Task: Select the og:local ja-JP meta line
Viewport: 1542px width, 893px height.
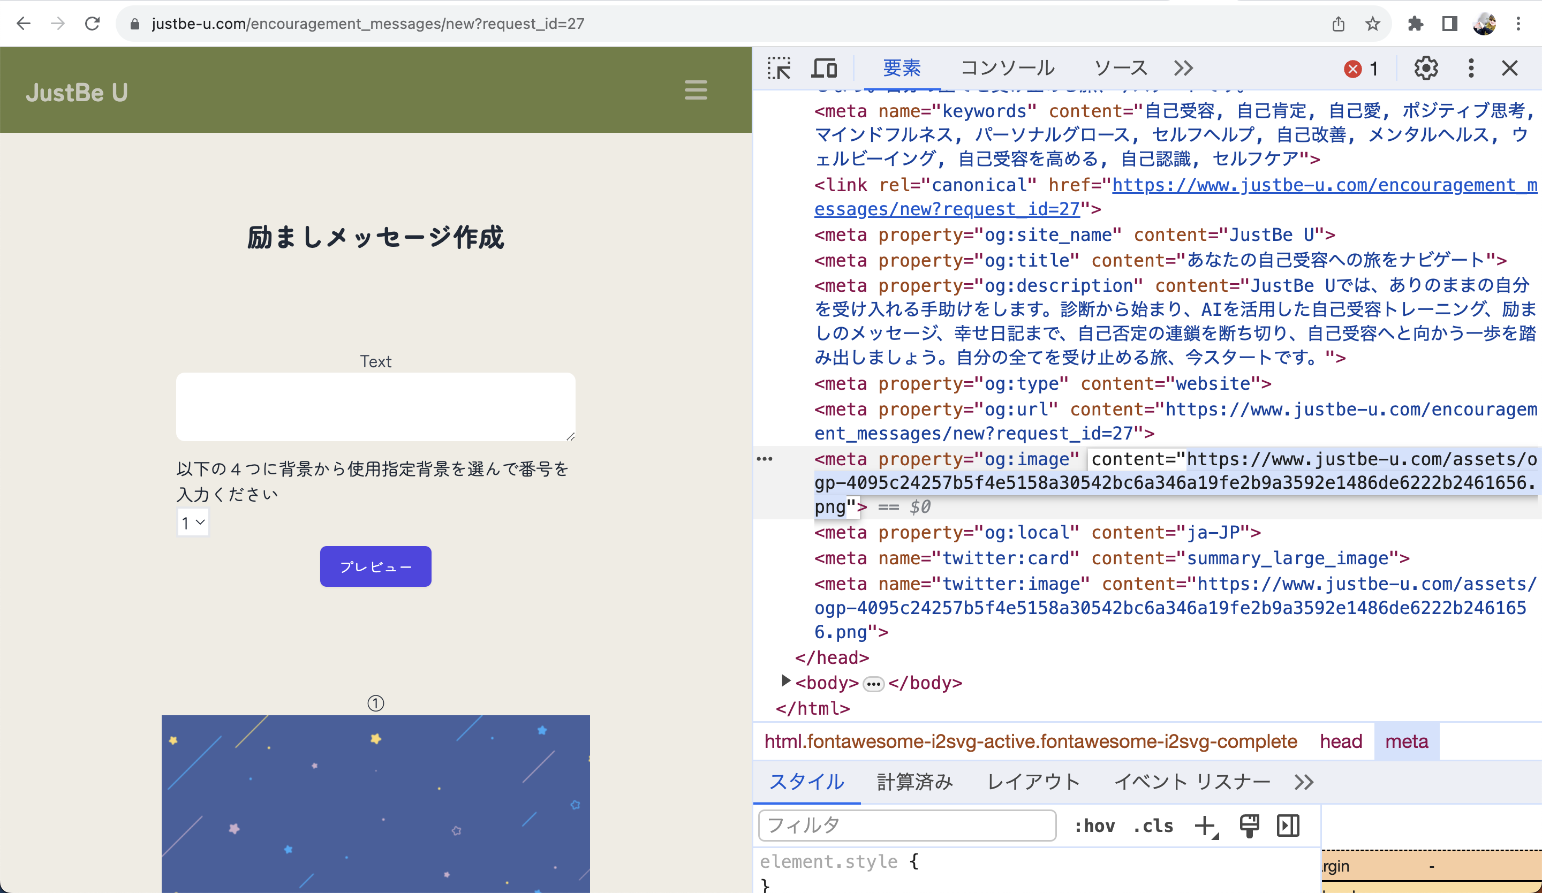Action: 1037,533
